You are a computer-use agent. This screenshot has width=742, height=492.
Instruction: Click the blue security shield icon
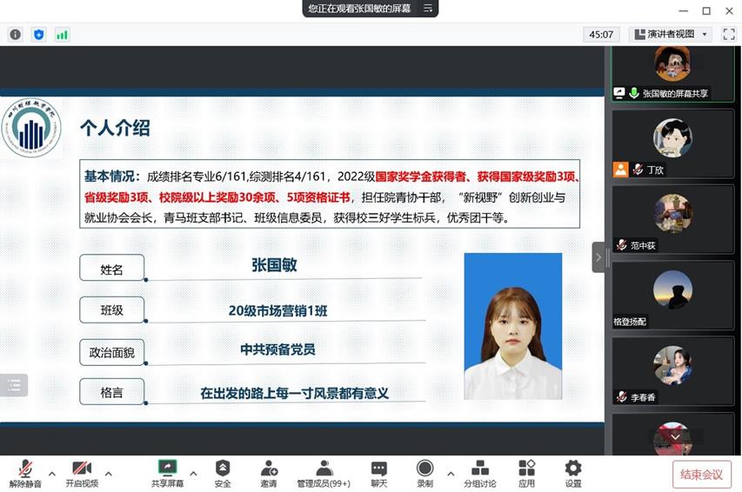pyautogui.click(x=38, y=35)
